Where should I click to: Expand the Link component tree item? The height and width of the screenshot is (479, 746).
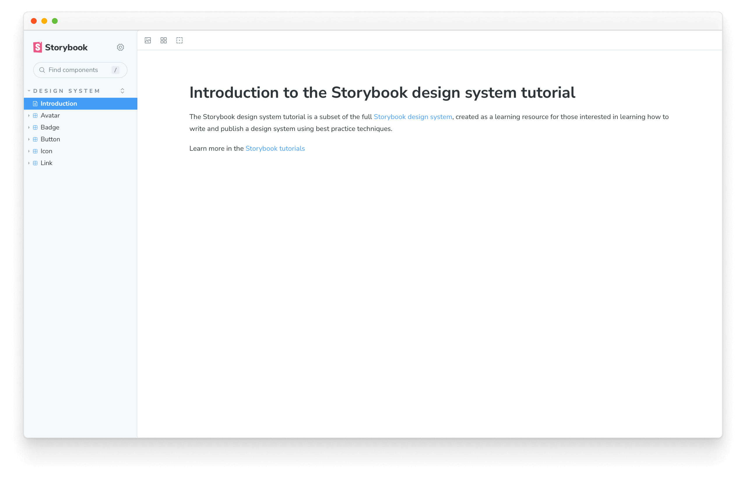tap(29, 163)
